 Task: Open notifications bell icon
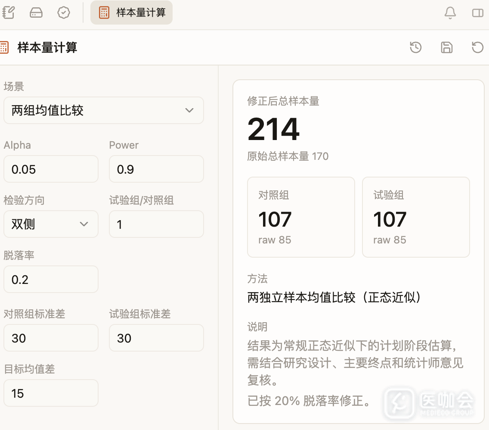coord(450,13)
